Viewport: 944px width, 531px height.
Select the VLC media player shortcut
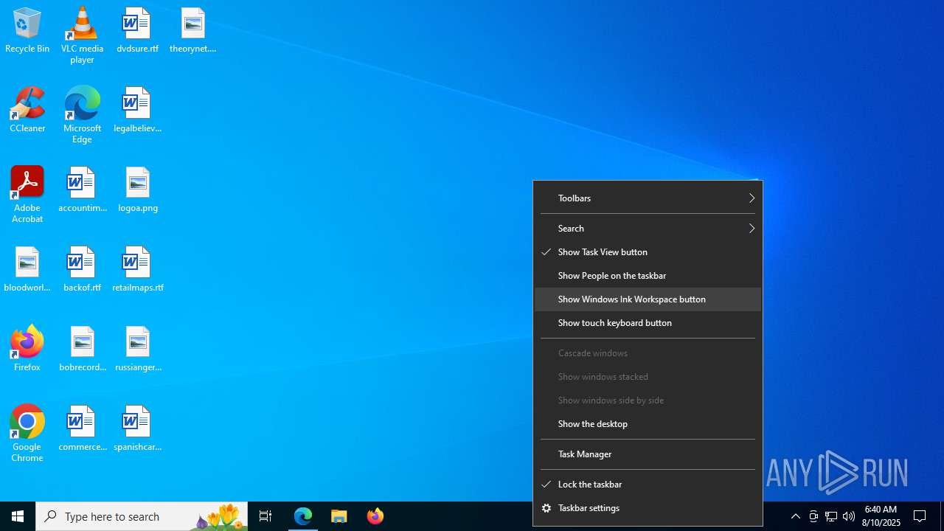(82, 35)
